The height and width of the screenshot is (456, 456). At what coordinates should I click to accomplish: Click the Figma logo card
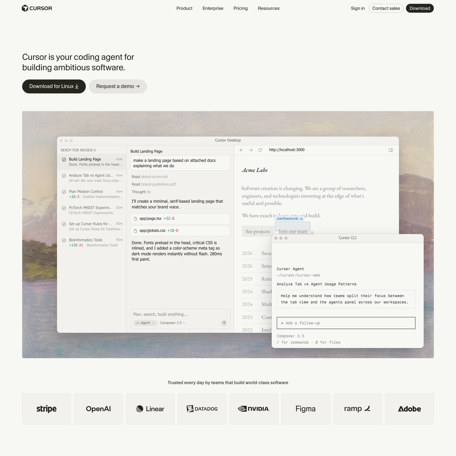306,409
